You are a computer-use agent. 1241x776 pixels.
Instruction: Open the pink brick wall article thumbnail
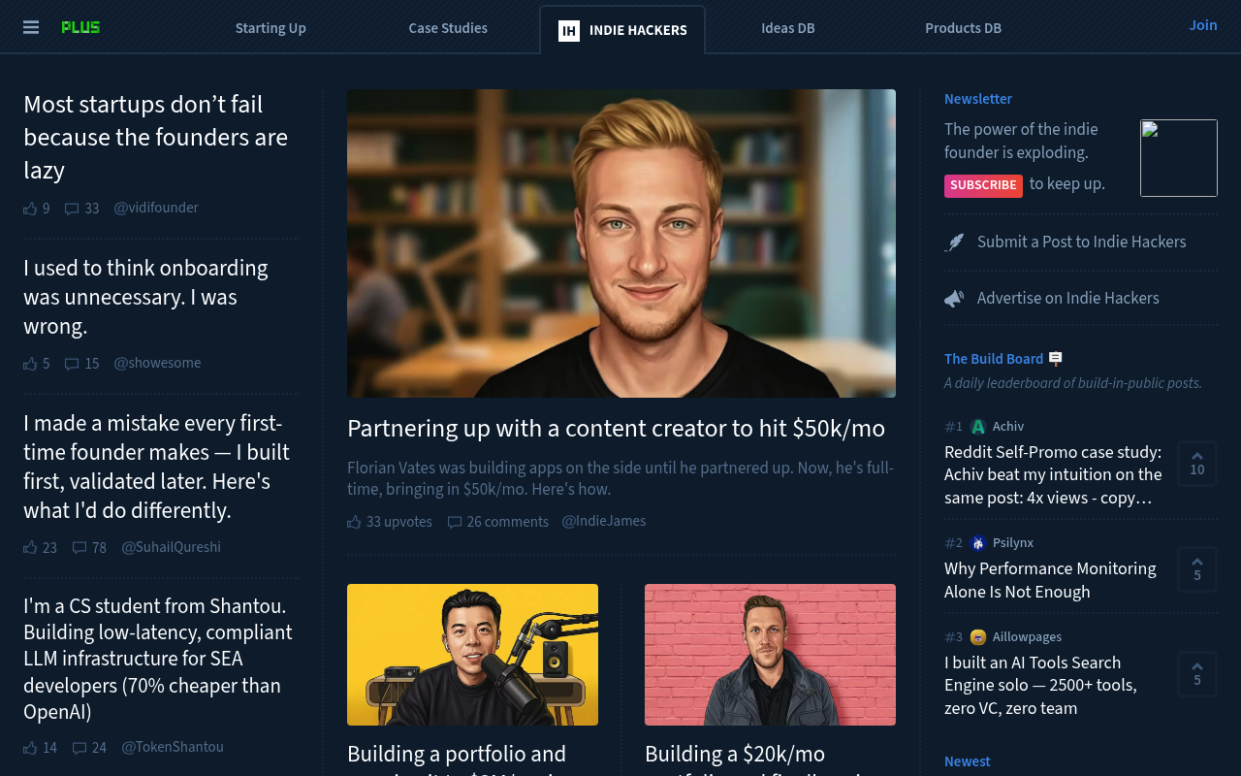[770, 655]
